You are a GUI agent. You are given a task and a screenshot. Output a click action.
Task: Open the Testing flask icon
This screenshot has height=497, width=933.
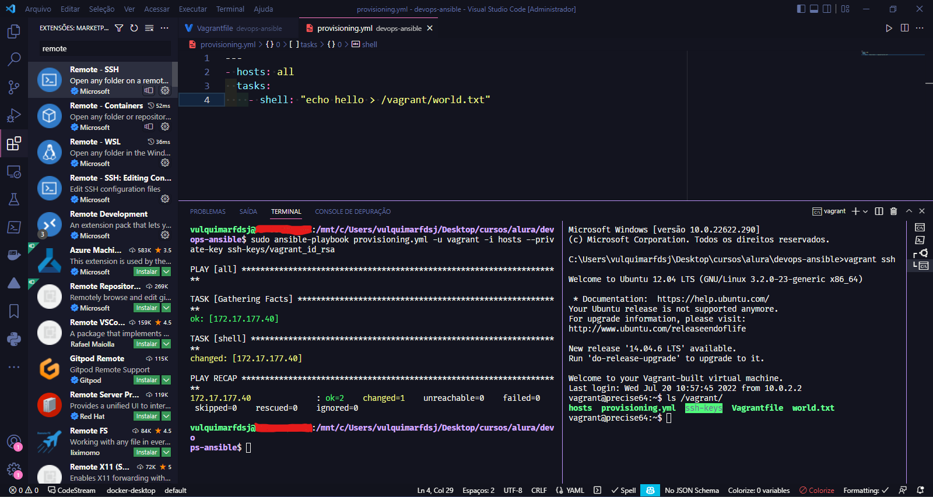(14, 199)
